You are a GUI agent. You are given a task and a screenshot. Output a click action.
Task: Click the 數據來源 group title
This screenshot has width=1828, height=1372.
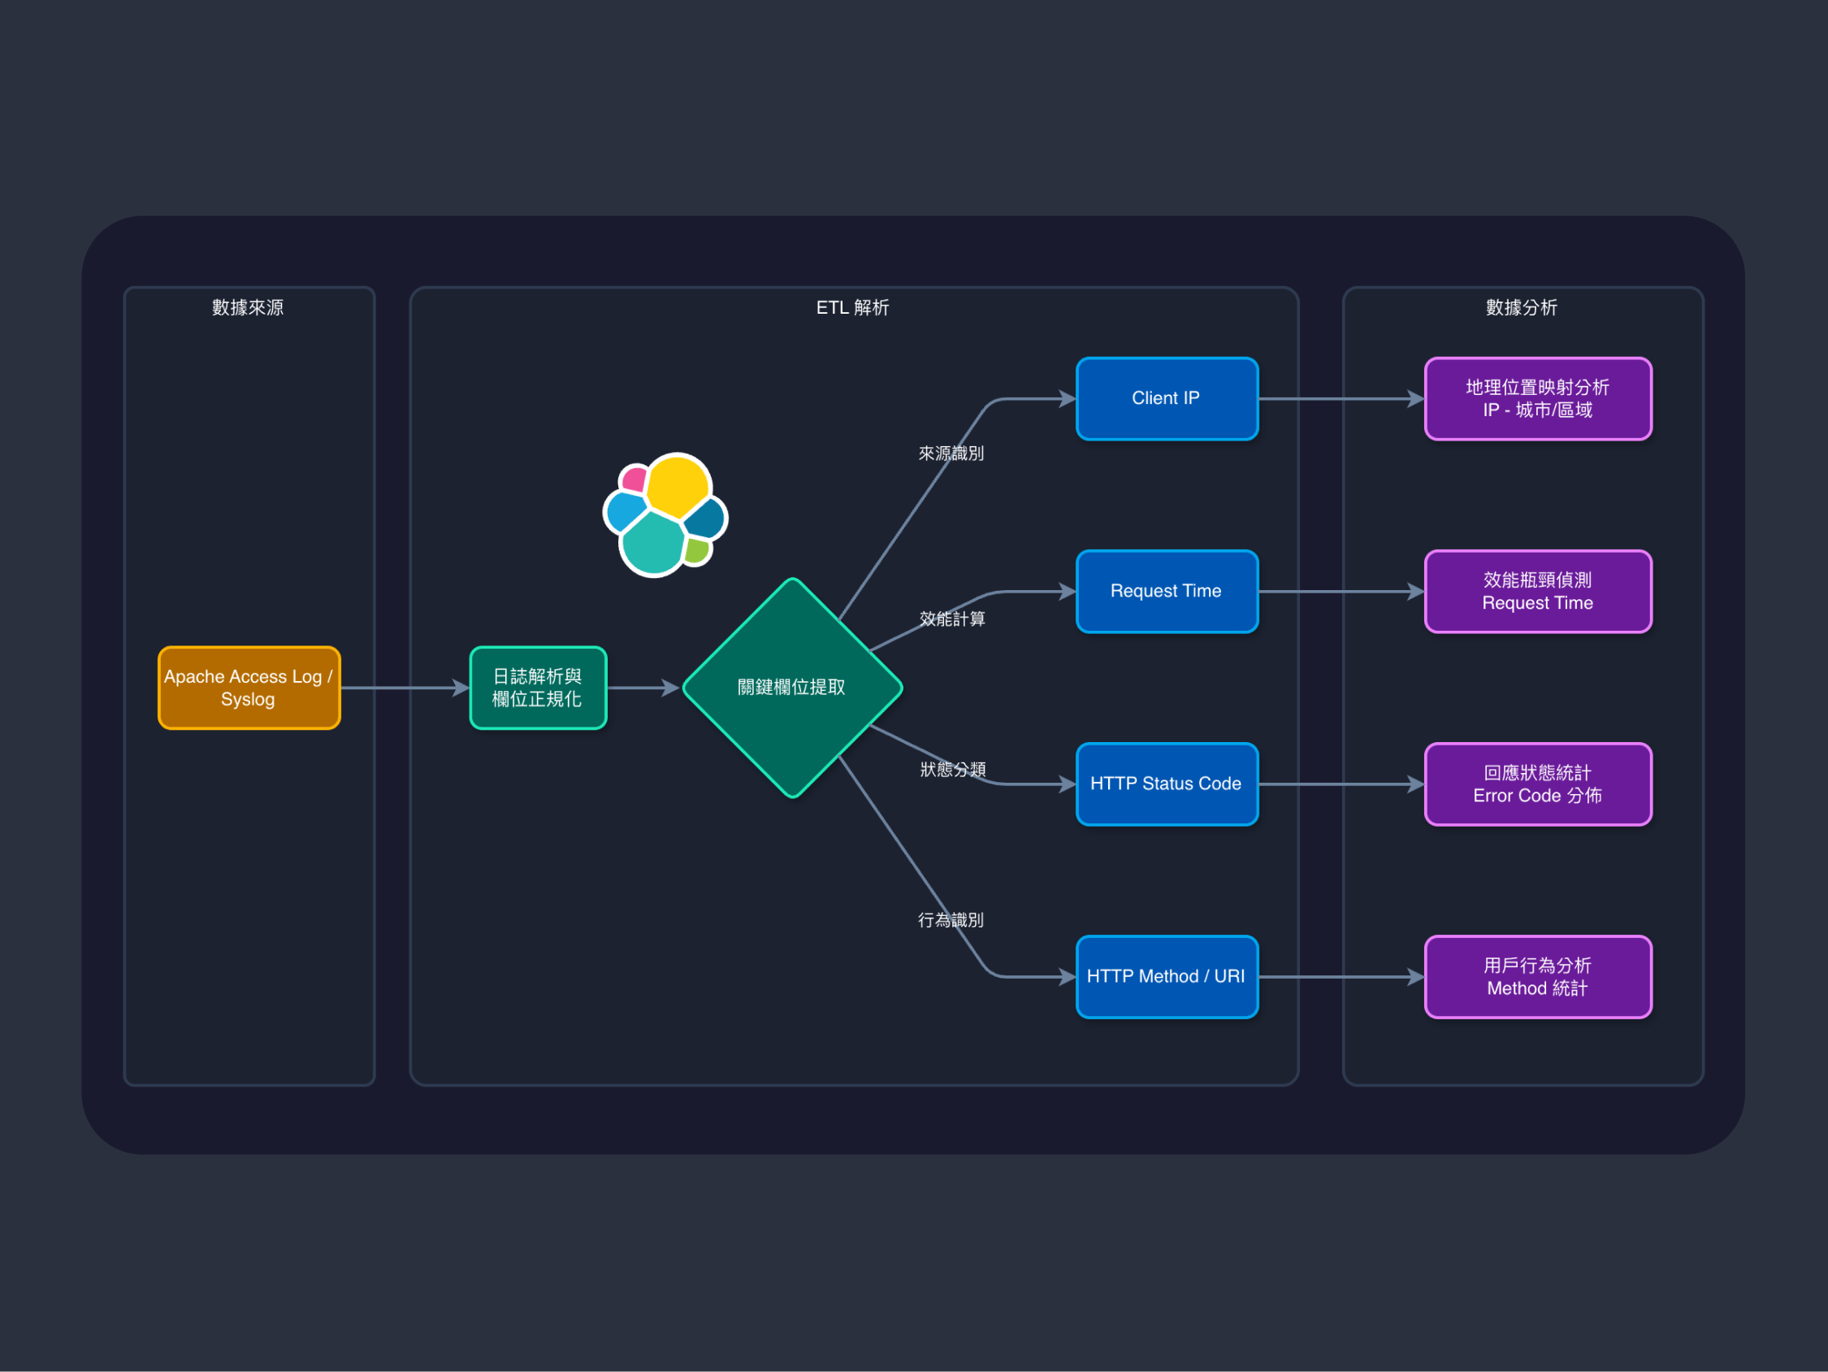pyautogui.click(x=248, y=308)
